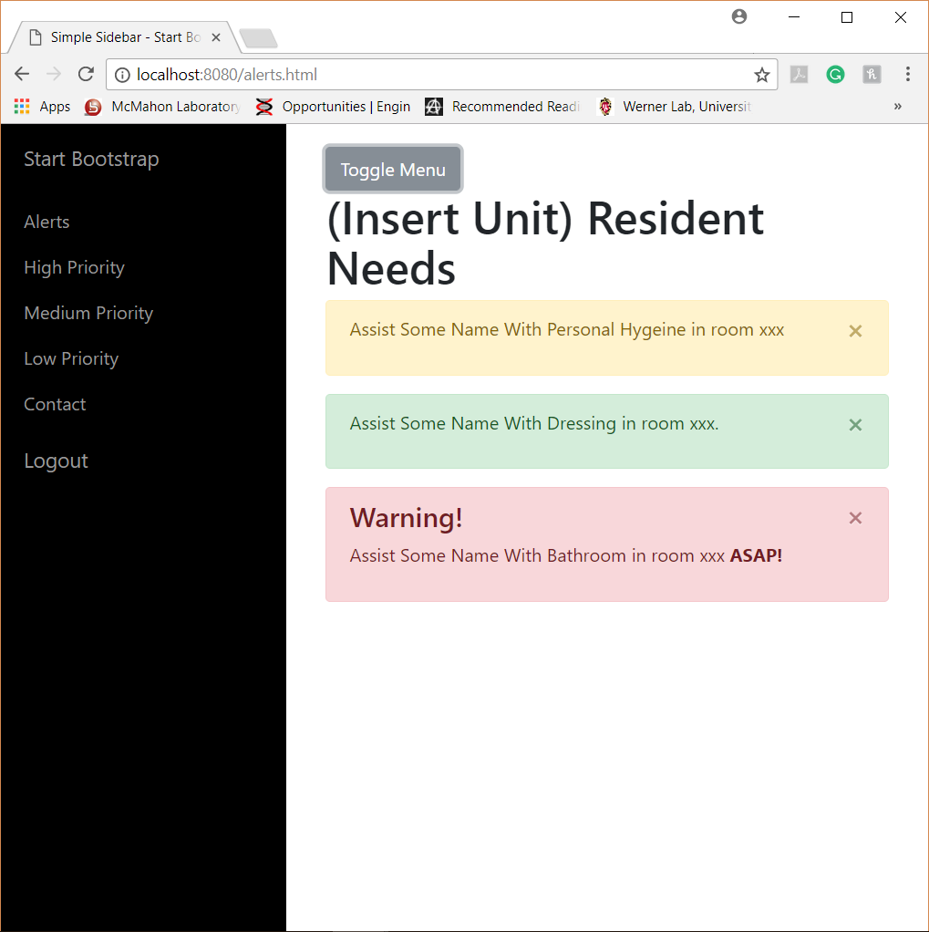The image size is (929, 932).
Task: Open McMahon Laboratory bookmark
Action: (161, 107)
